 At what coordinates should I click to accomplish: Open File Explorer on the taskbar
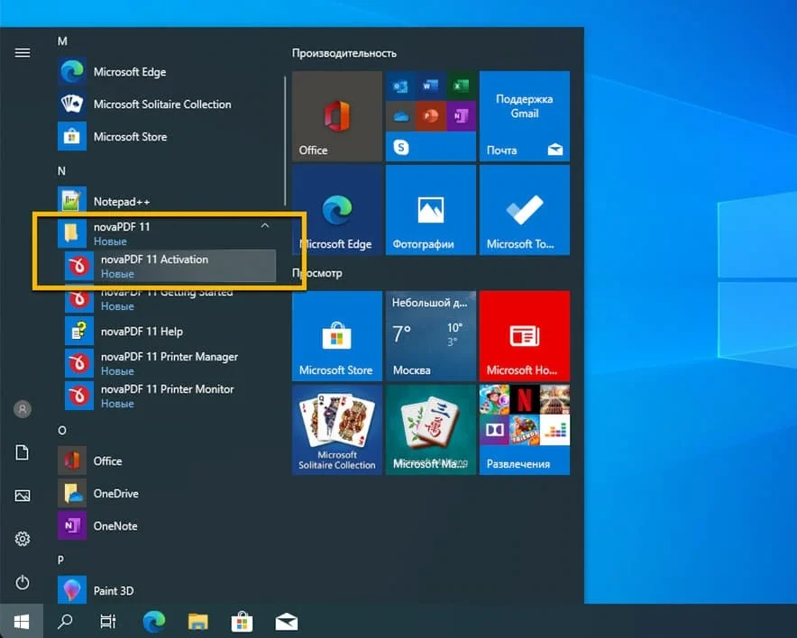tap(198, 621)
